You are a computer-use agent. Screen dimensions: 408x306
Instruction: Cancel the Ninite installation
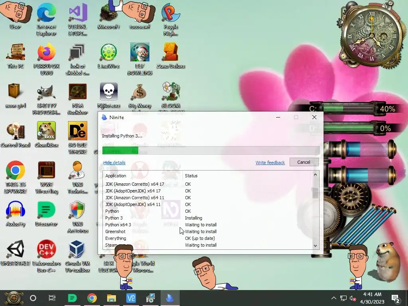tap(304, 162)
